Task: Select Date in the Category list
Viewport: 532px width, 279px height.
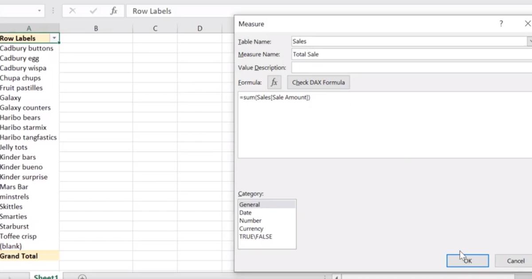Action: coord(245,213)
